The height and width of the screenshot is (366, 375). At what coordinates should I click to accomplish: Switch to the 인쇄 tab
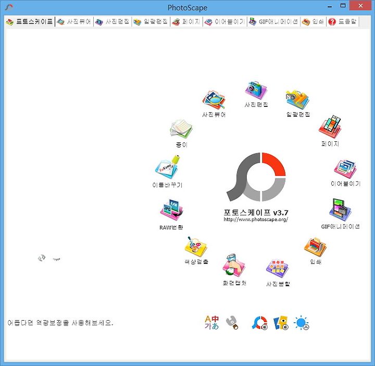point(313,22)
